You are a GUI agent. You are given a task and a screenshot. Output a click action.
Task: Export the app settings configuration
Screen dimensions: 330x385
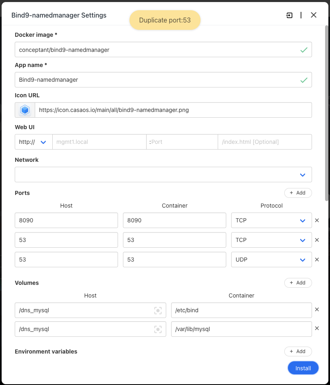(x=289, y=15)
